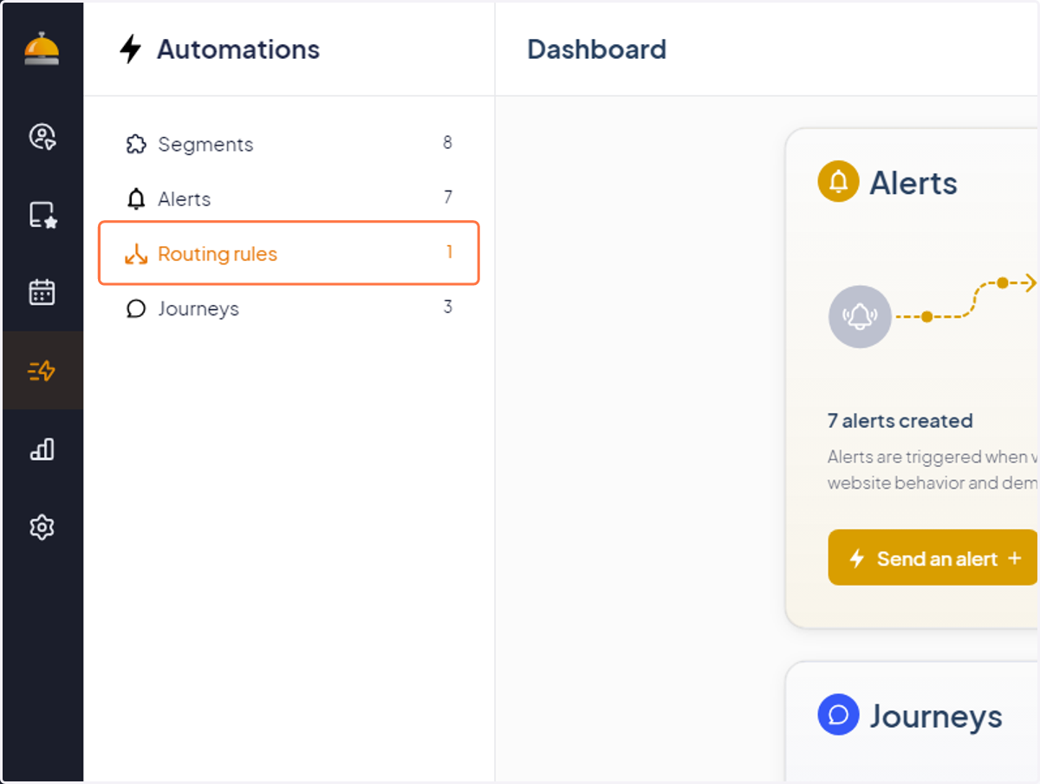Image resolution: width=1040 pixels, height=784 pixels.
Task: Click the Journeys count 3
Action: point(448,307)
